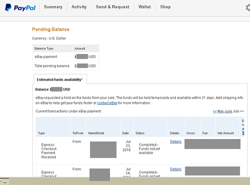Open the Summary page
Screen dimensions: 250x185
click(53, 7)
